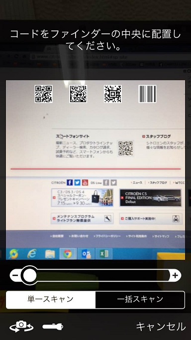191x340 pixels.
Task: Click the Citroën Facebook icon
Action: (x=70, y=182)
